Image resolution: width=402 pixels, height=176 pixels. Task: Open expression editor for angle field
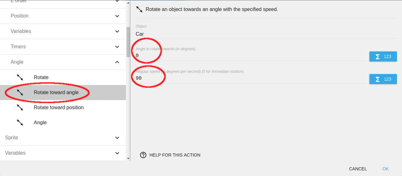[383, 56]
